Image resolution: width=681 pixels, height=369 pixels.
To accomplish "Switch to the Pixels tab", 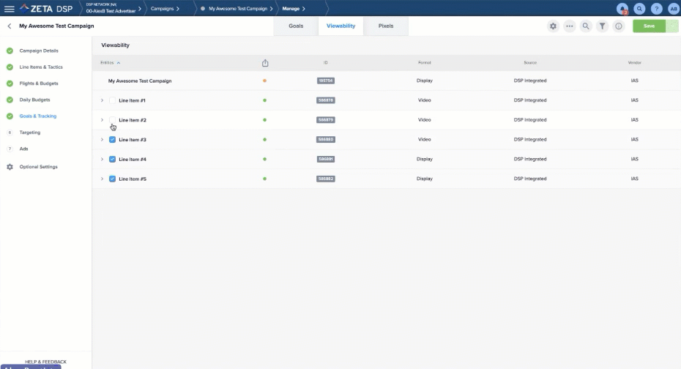I will (x=385, y=26).
